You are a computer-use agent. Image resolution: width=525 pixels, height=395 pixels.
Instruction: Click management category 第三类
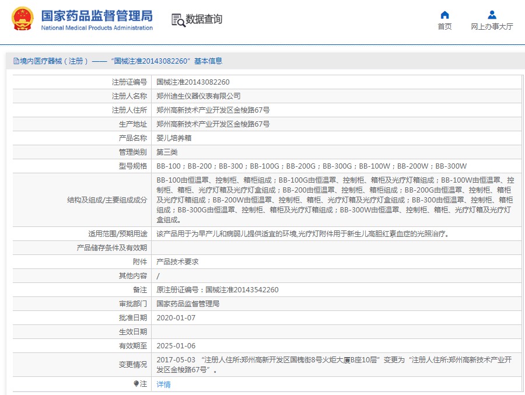[x=167, y=152]
